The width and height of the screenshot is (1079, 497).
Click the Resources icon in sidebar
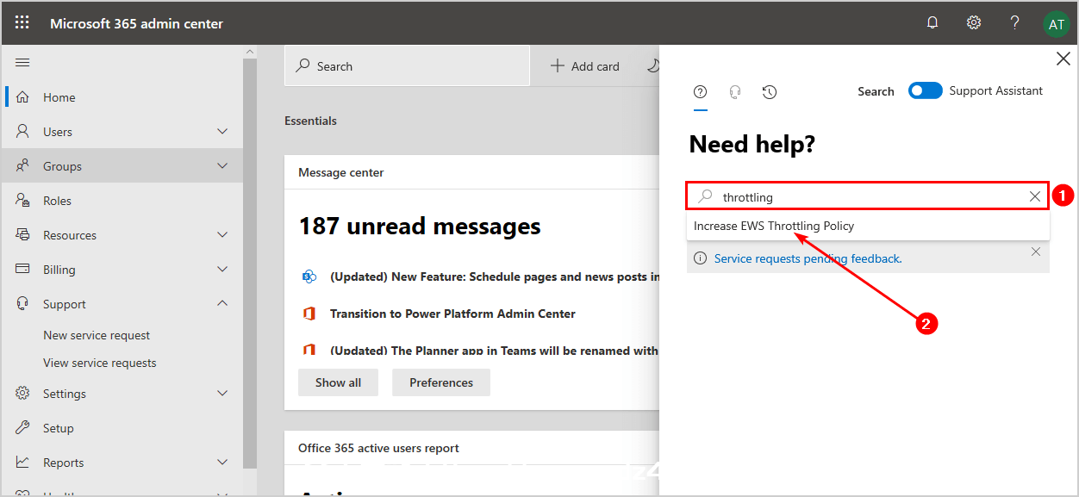(x=23, y=235)
